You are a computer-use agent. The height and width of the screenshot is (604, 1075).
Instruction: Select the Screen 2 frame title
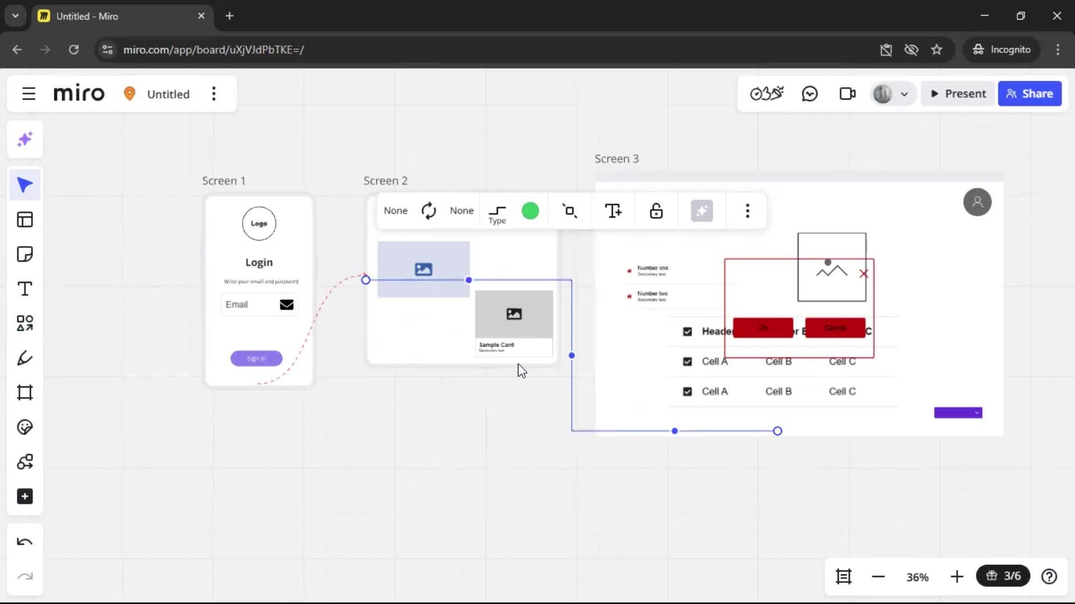coord(385,181)
